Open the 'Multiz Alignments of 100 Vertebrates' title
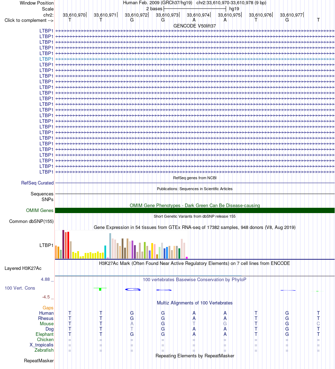 coord(195,303)
